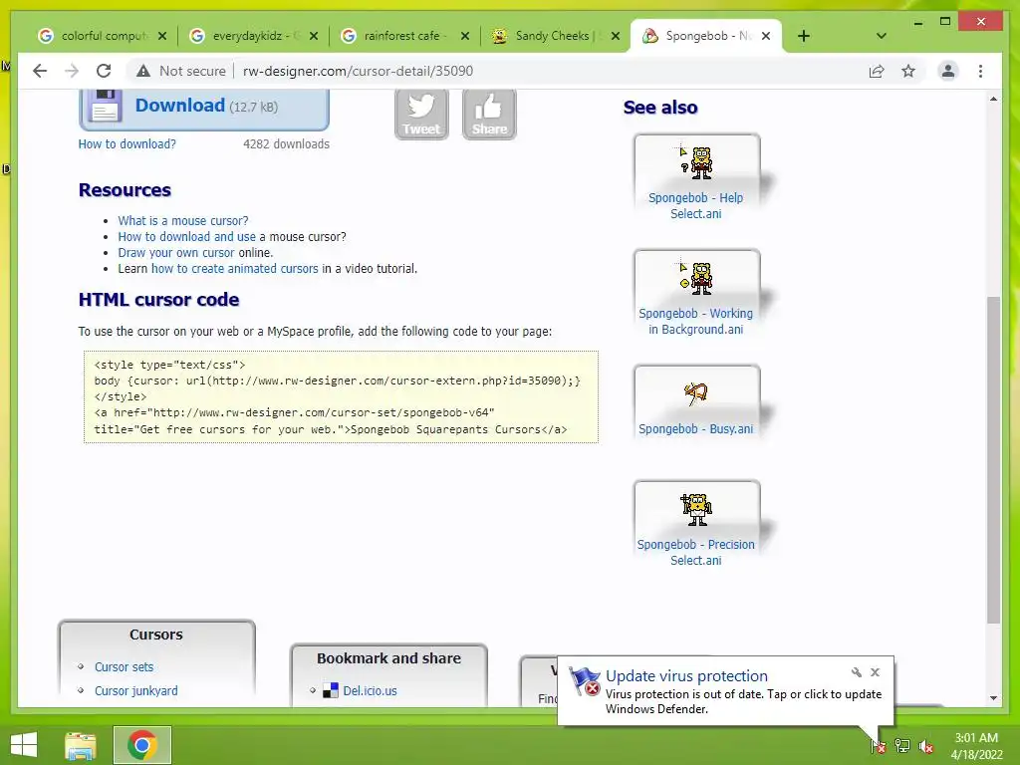The width and height of the screenshot is (1020, 765).
Task: Reload the current page
Action: (104, 71)
